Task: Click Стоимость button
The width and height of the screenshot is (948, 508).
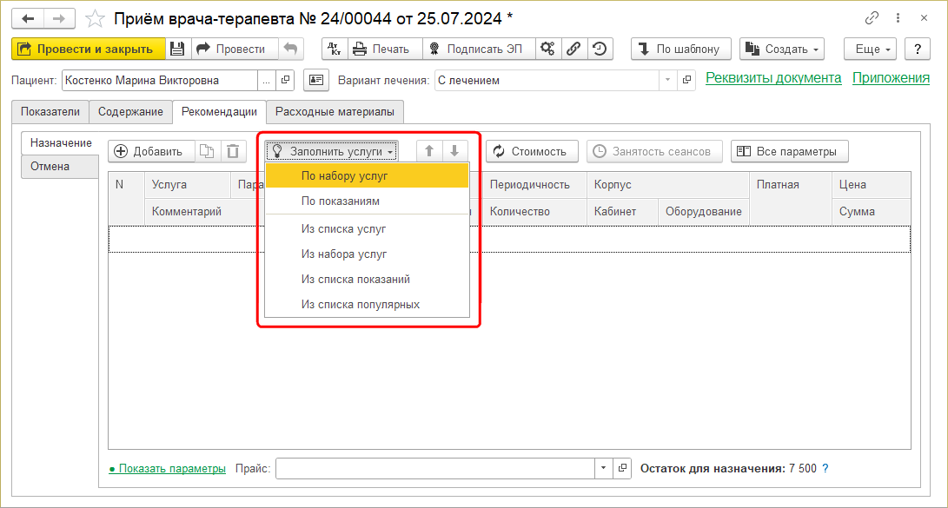Action: tap(532, 151)
